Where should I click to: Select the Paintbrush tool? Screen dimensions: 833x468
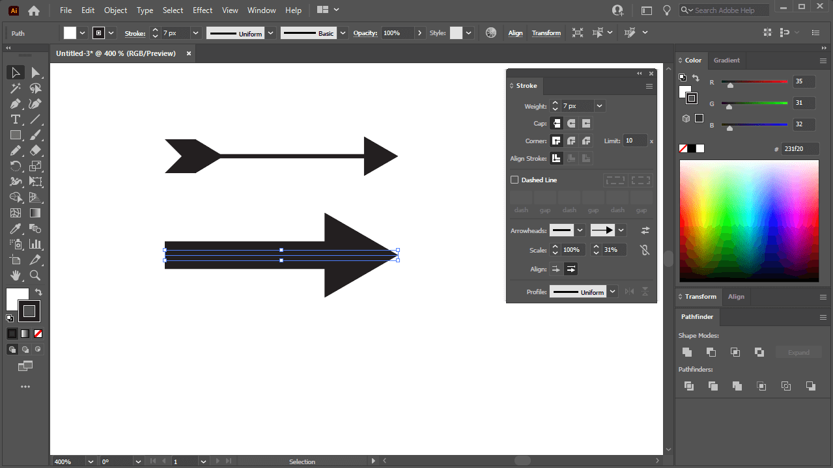[x=36, y=135]
